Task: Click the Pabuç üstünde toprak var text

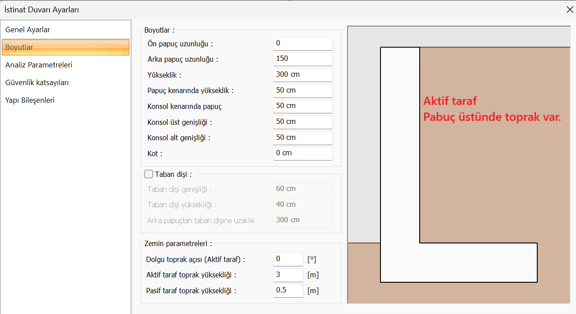Action: click(492, 117)
